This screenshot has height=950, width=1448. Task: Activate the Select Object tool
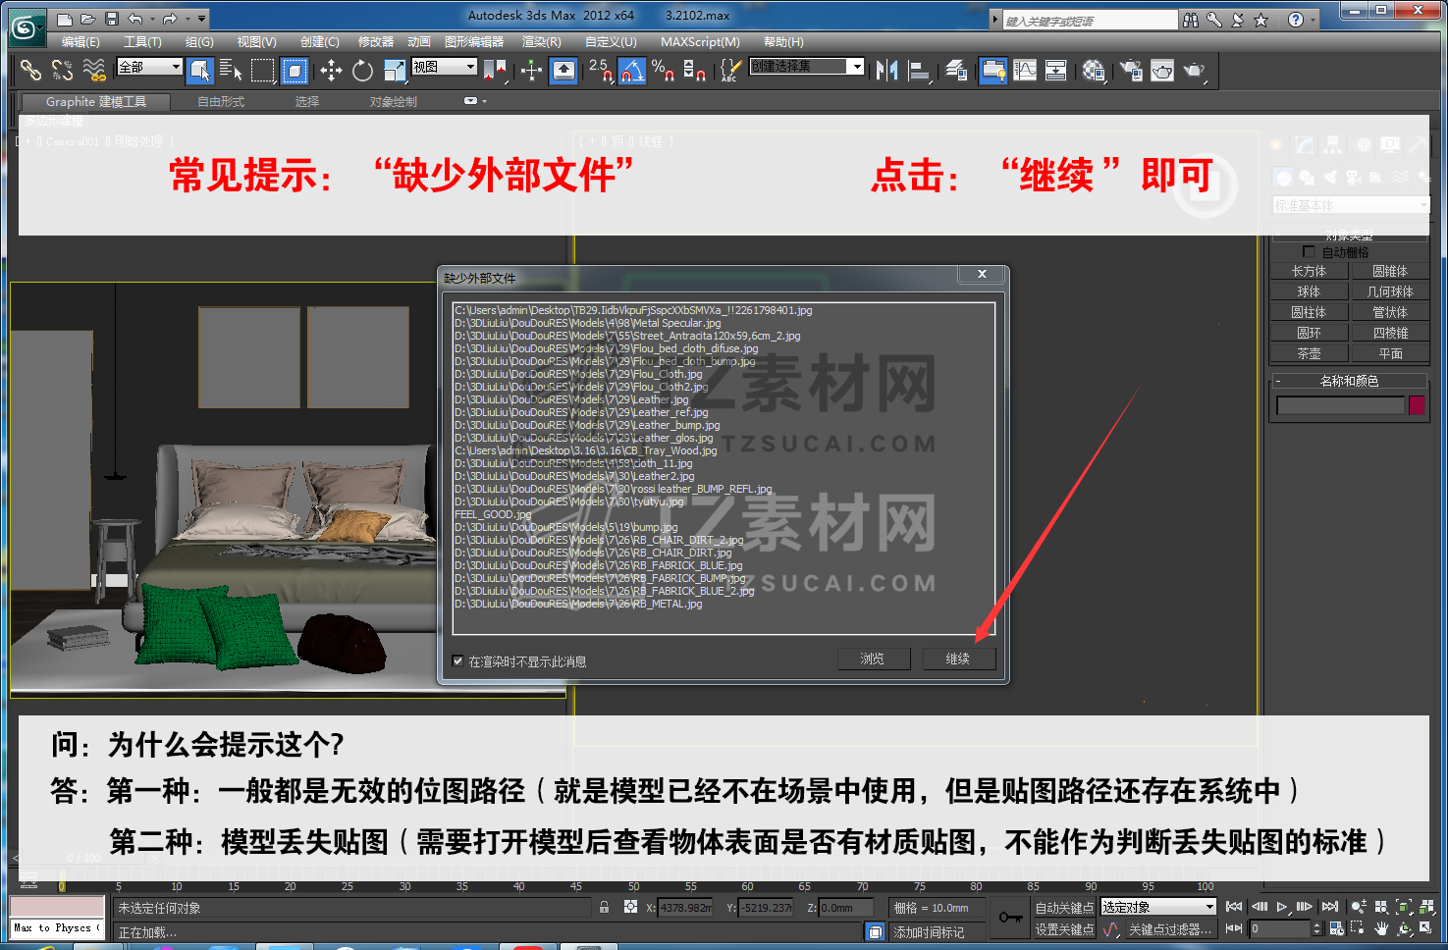coord(200,70)
